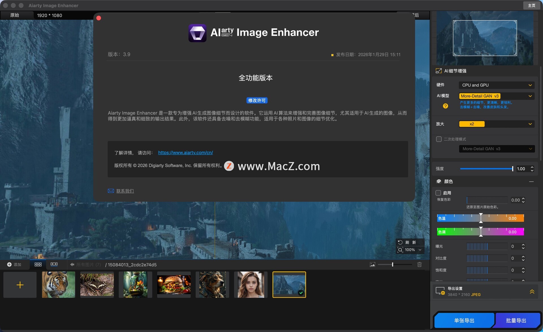The width and height of the screenshot is (543, 332).
Task: Click the mail envelope icon by 联系我们
Action: pos(111,191)
